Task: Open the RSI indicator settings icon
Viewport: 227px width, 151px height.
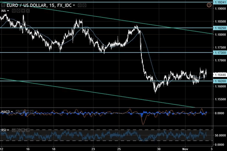Action: [x=19, y=130]
